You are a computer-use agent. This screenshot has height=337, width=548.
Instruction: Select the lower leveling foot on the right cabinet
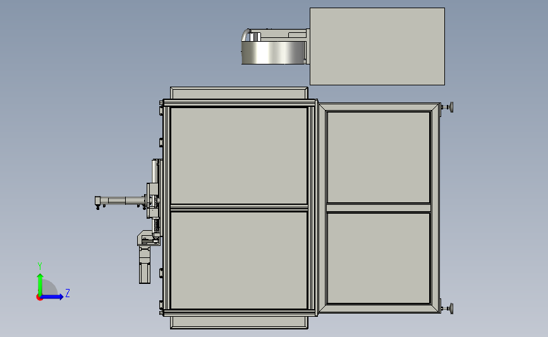click(448, 309)
